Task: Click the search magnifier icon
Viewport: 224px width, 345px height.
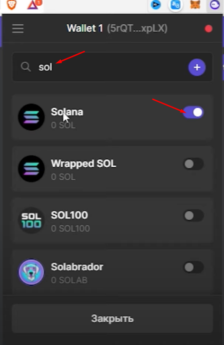Action: pyautogui.click(x=26, y=67)
